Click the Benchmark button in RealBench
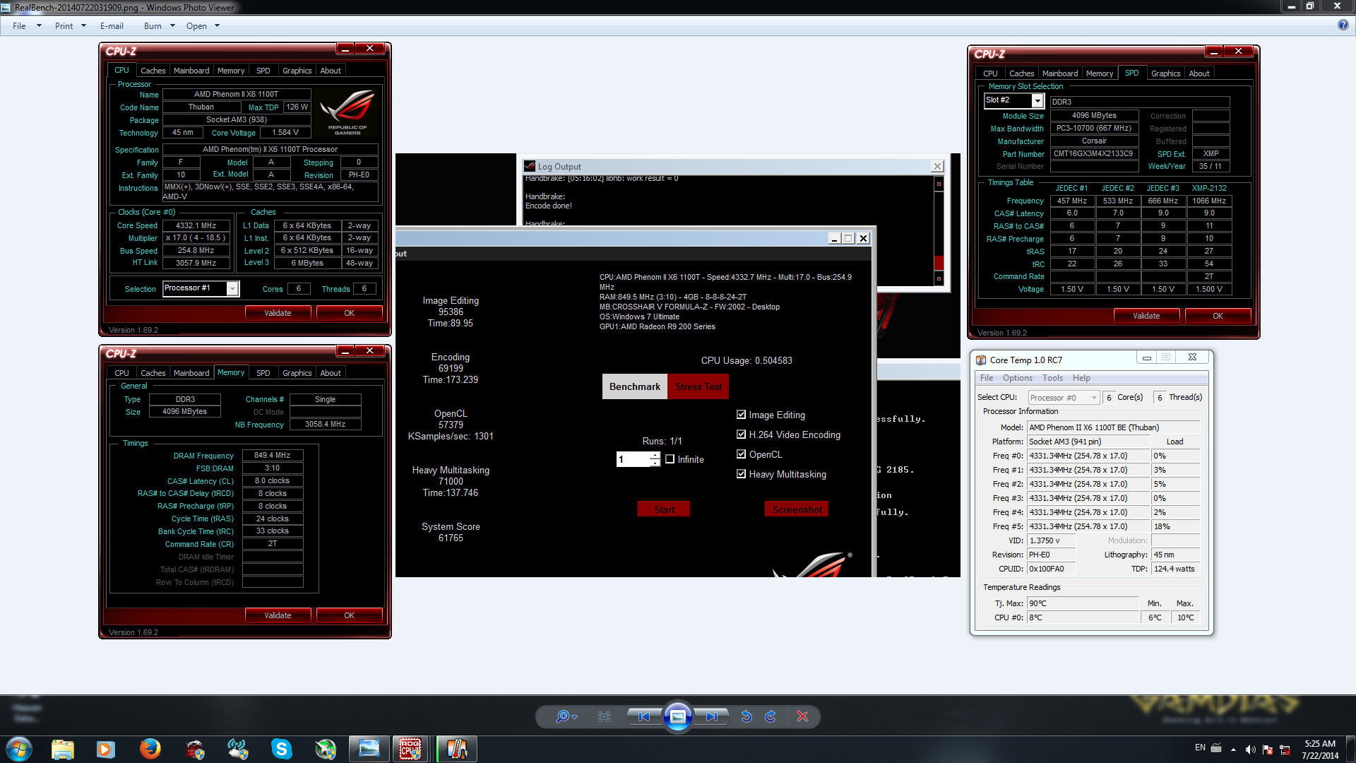 pos(634,386)
